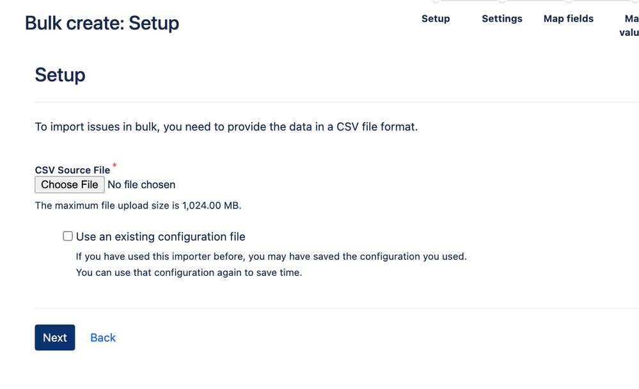Click the Setup progress step circle
This screenshot has height=389, width=639.
click(436, 3)
